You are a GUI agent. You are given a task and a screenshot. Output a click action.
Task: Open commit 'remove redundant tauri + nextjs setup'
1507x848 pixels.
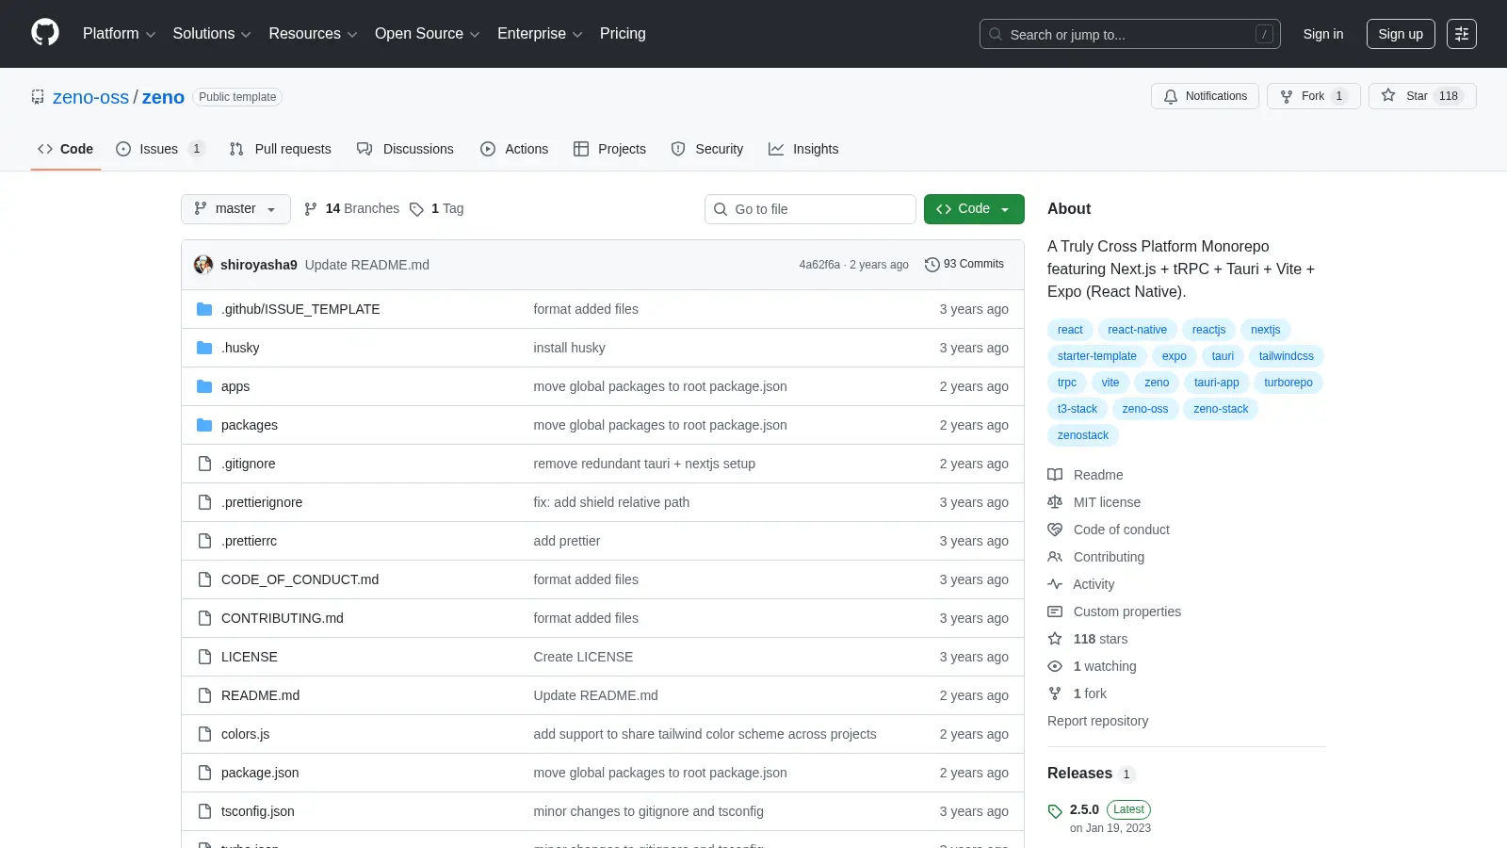pos(644,464)
